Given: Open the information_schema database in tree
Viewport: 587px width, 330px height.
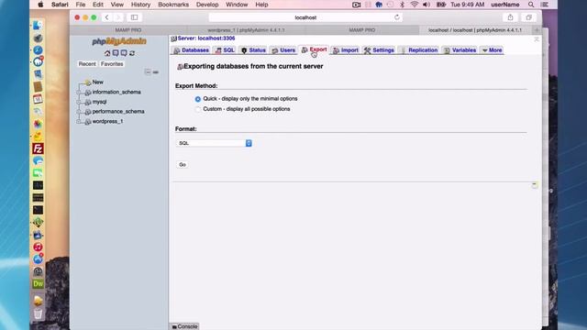Looking at the screenshot, I should 116,92.
